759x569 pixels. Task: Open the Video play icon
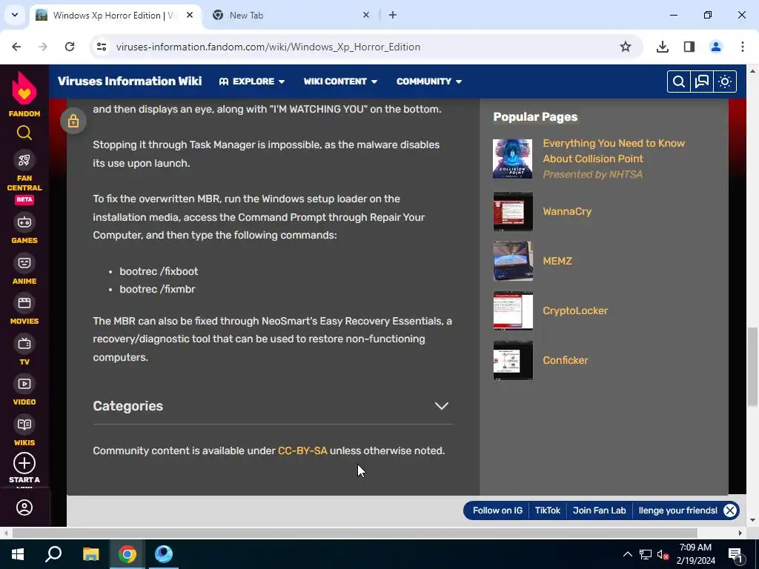[24, 384]
